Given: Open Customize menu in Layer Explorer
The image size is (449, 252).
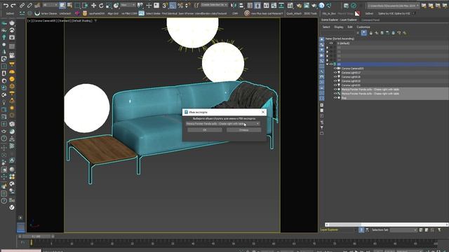Looking at the screenshot, I should [363, 27].
